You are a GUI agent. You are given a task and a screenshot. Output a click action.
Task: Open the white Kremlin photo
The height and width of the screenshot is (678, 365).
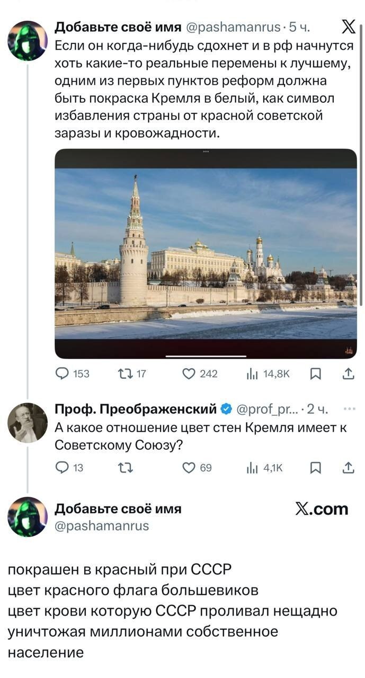click(x=206, y=253)
